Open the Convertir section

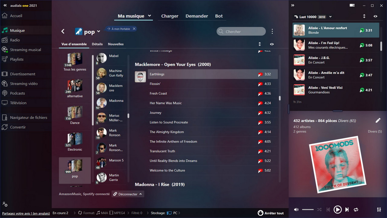click(18, 127)
